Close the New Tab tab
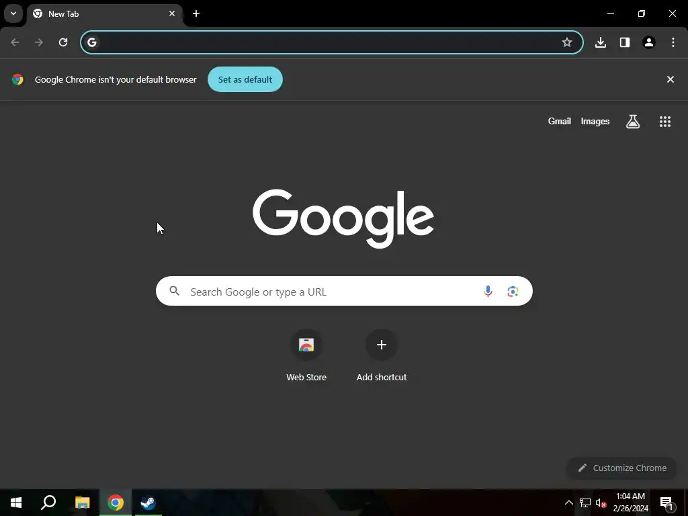The image size is (688, 516). click(172, 13)
